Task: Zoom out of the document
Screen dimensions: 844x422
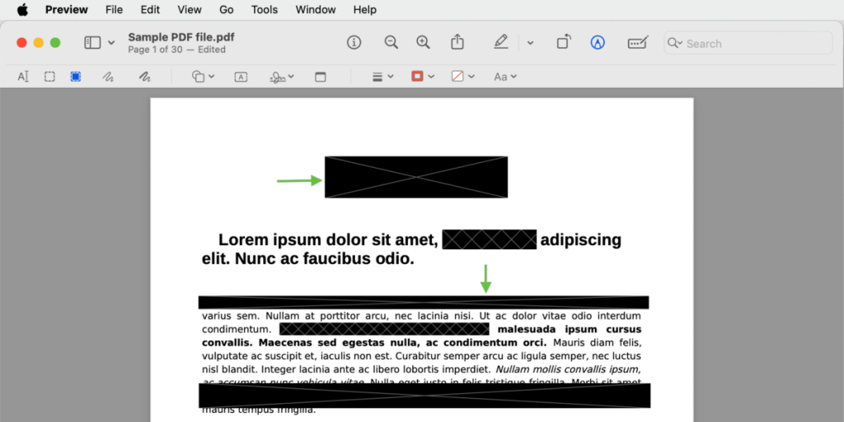Action: click(392, 43)
